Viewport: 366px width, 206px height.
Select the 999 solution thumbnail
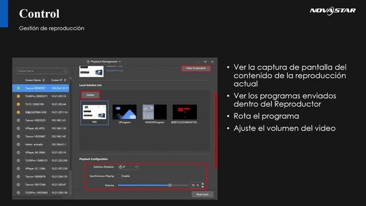point(94,113)
